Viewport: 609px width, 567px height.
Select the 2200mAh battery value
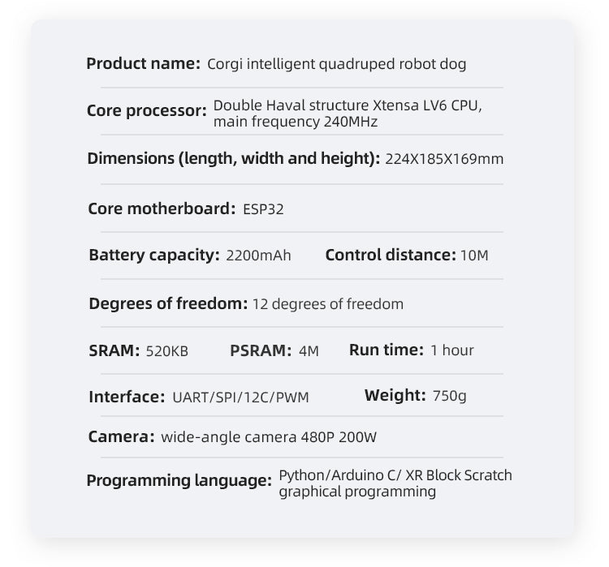pos(258,256)
